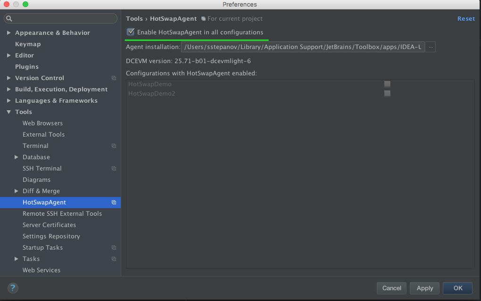The height and width of the screenshot is (301, 481).
Task: Disable HotSwapAgent in all configurations checkbox
Action: click(131, 32)
